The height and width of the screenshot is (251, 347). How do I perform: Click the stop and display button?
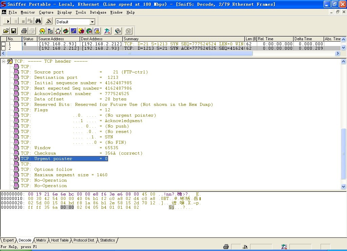click(x=30, y=21)
